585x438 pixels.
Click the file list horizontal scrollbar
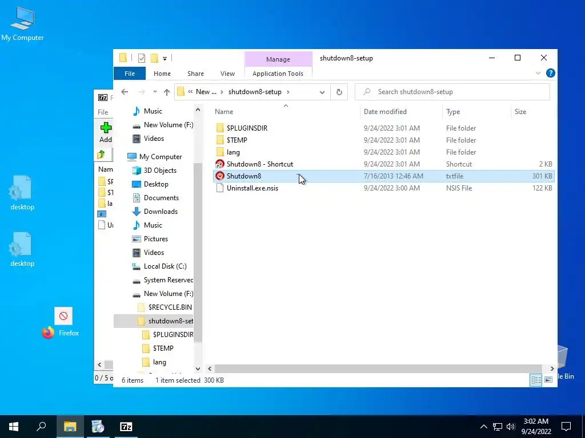(378, 369)
